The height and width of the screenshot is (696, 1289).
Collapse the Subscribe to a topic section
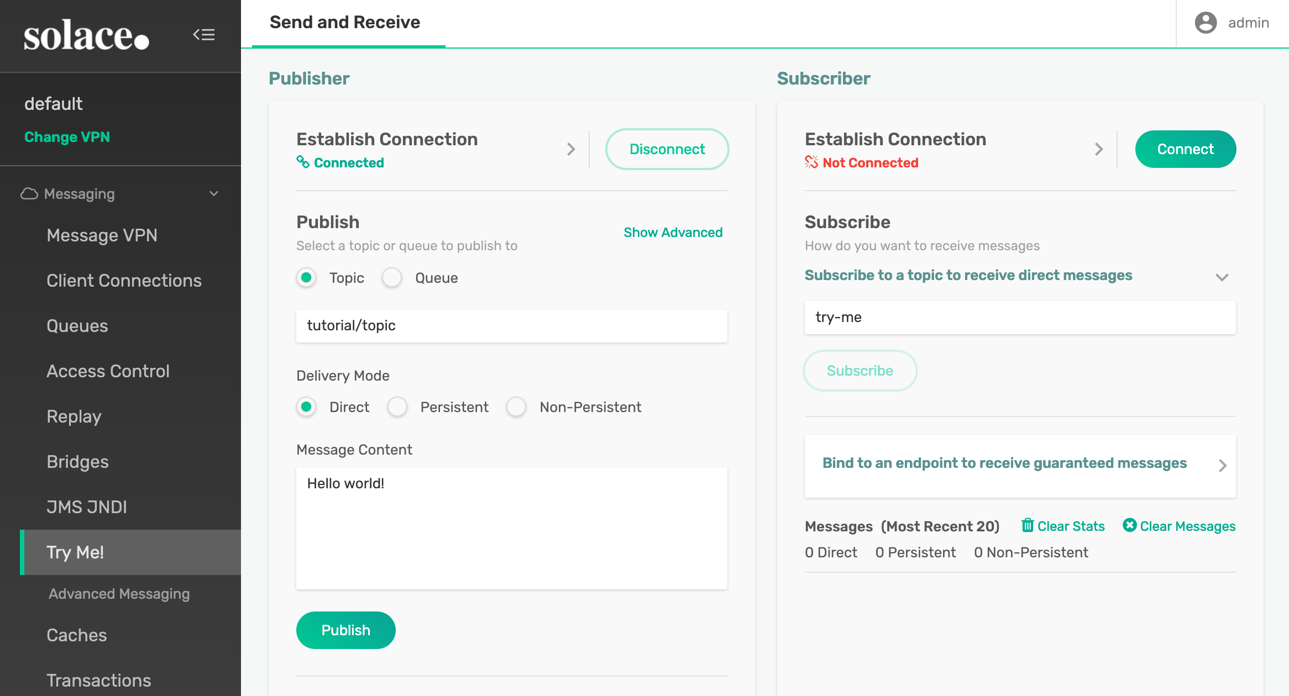[1222, 277]
